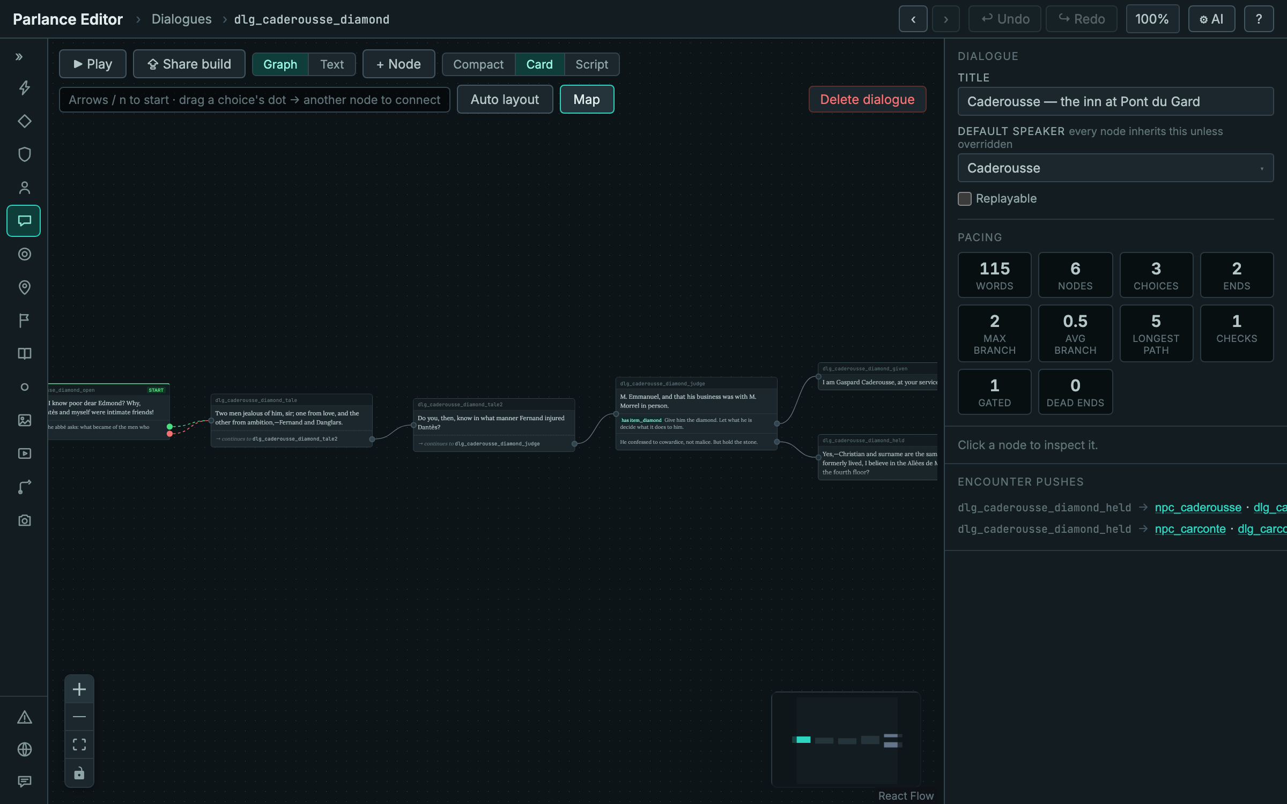Open the target circle sidebar section

[24, 254]
